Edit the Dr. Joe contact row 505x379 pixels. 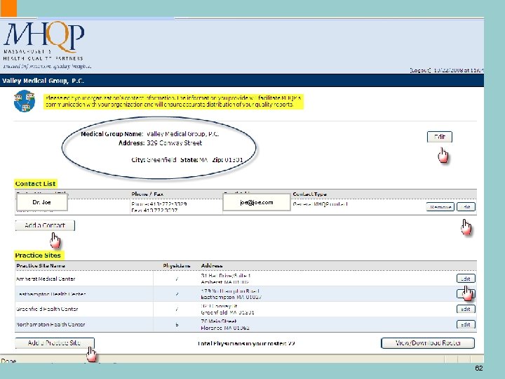[466, 207]
